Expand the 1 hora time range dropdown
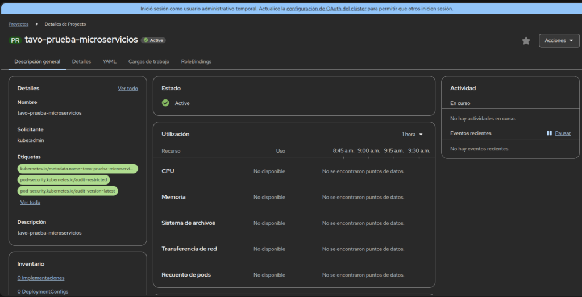The width and height of the screenshot is (582, 297). pos(413,135)
